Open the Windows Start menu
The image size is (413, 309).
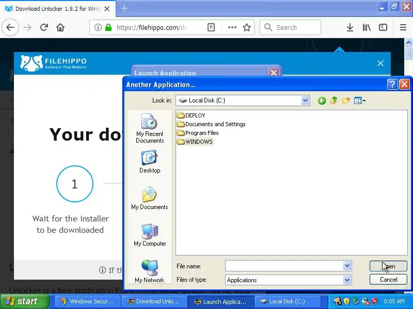(x=25, y=301)
